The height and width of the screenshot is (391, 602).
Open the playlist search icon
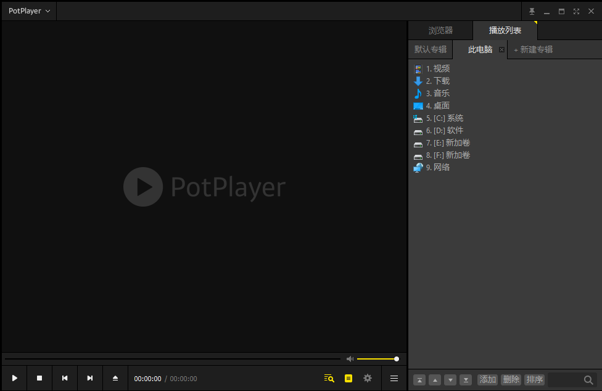click(329, 378)
